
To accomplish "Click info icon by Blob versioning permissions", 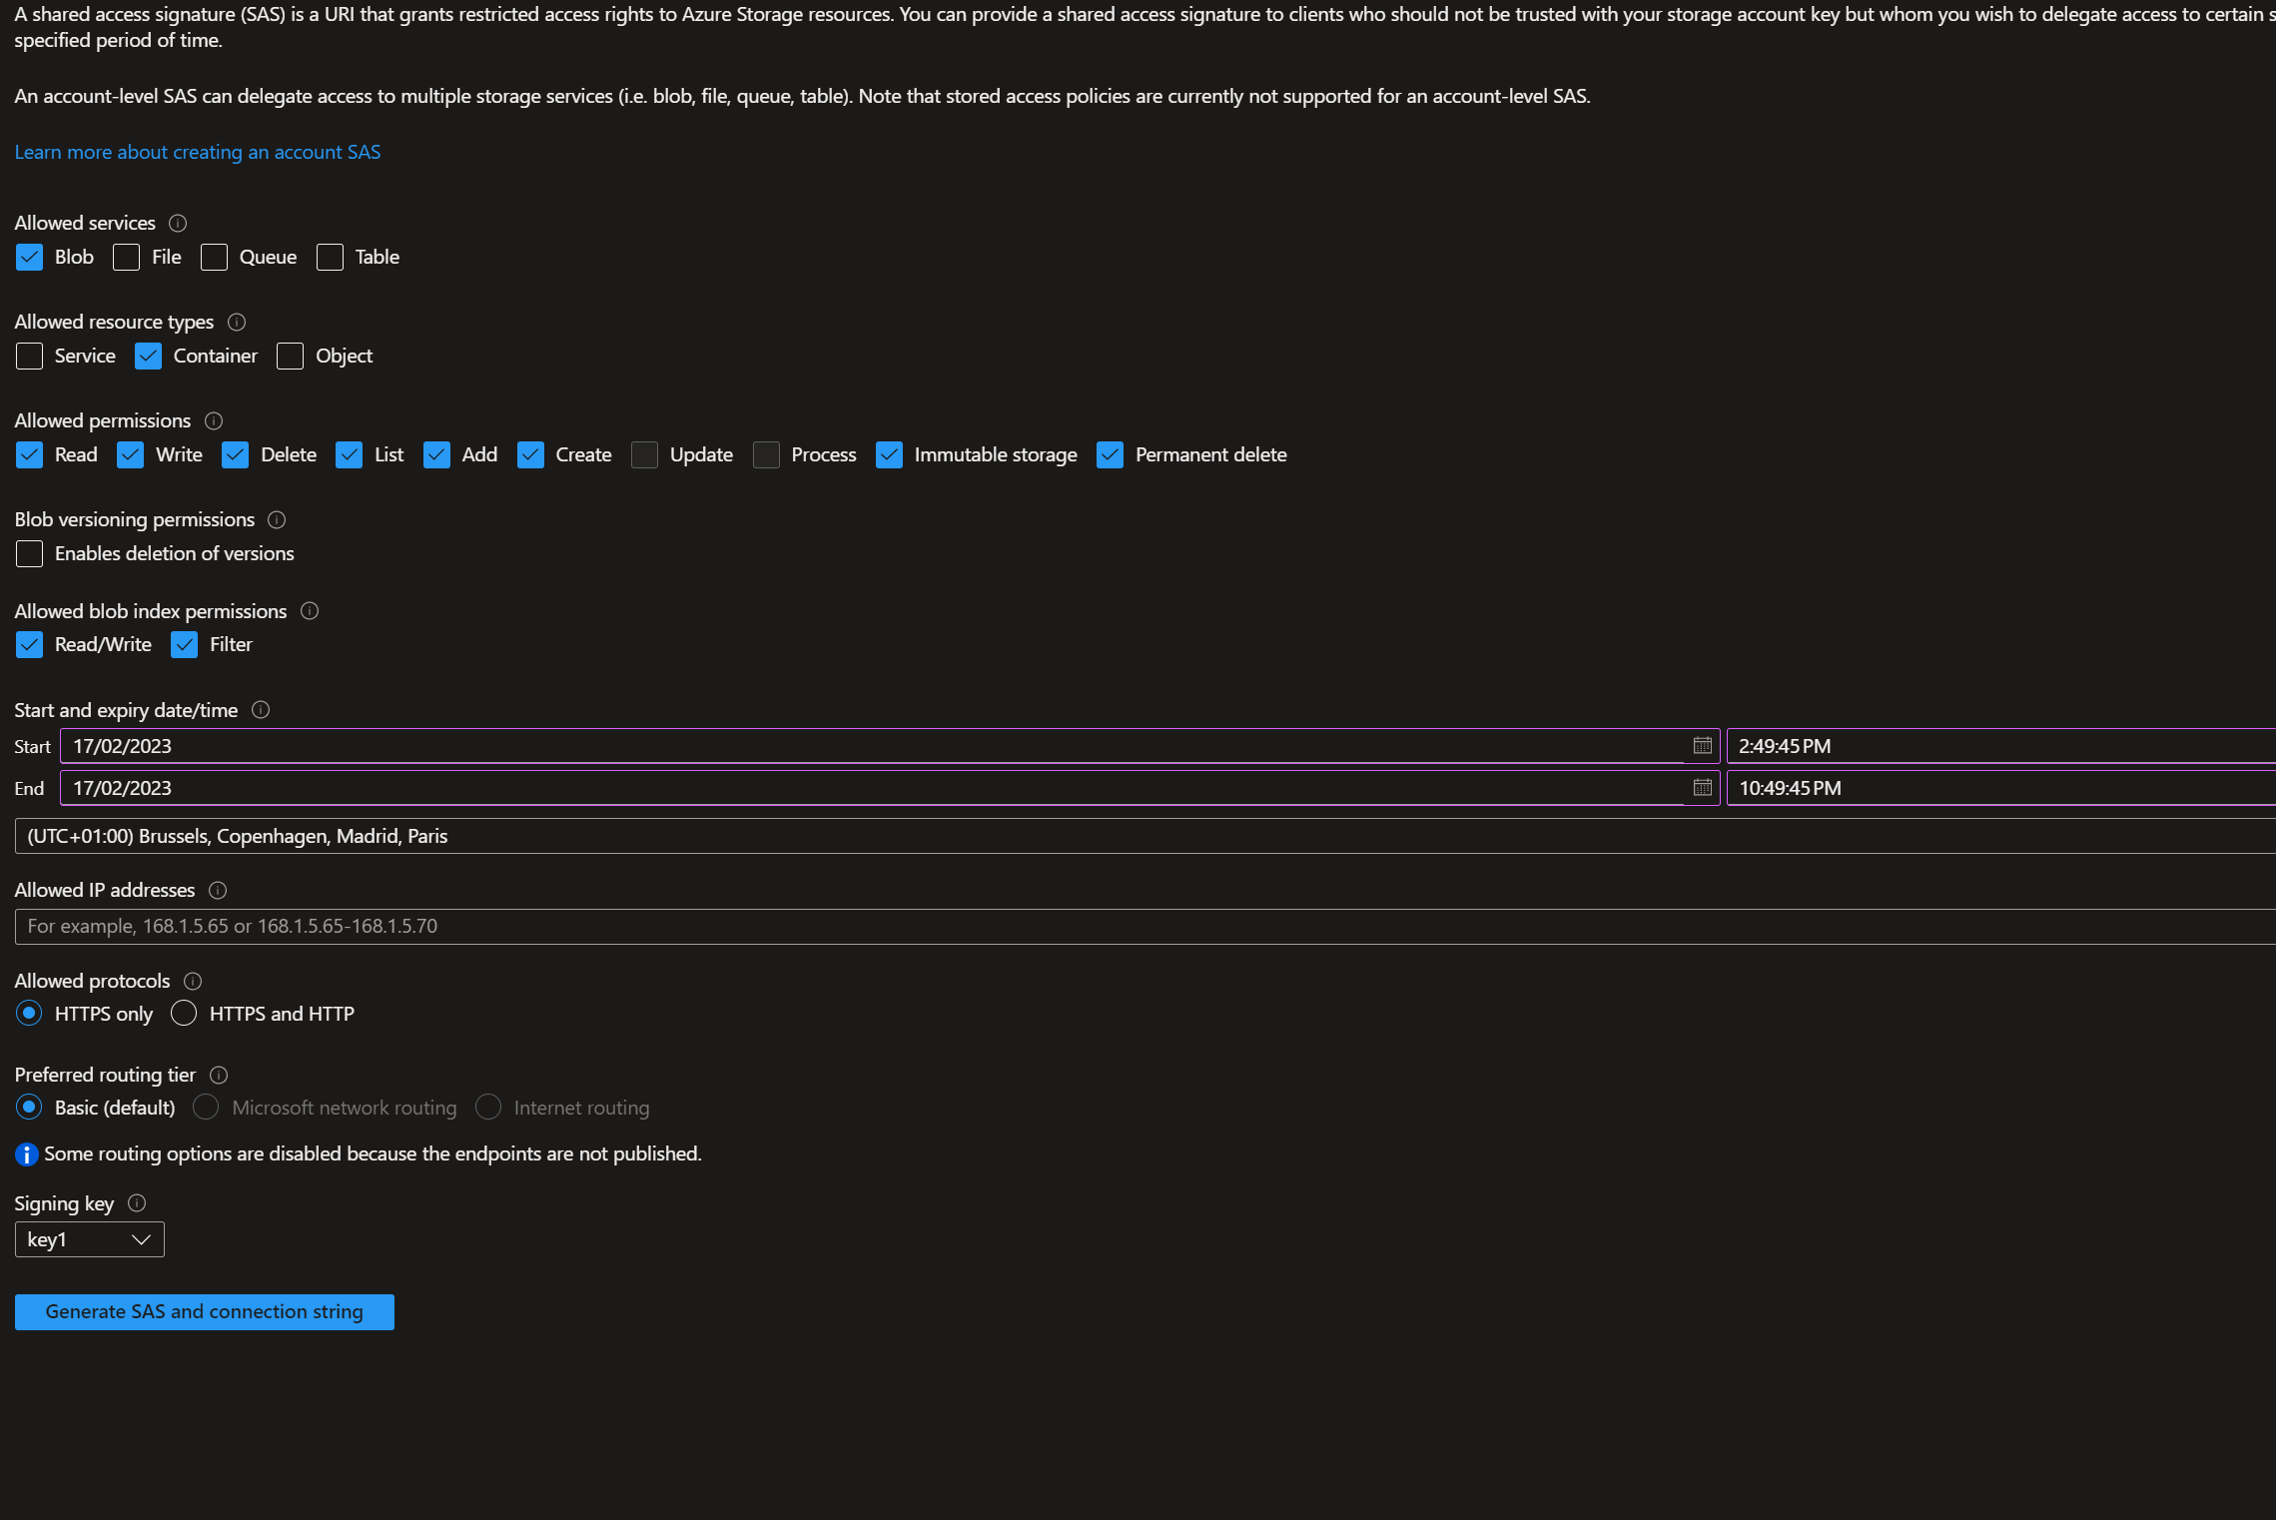I will click(x=277, y=520).
